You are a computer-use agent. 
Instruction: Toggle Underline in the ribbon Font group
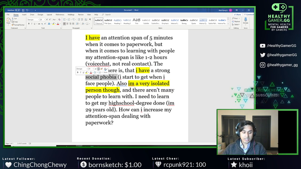[34, 24]
